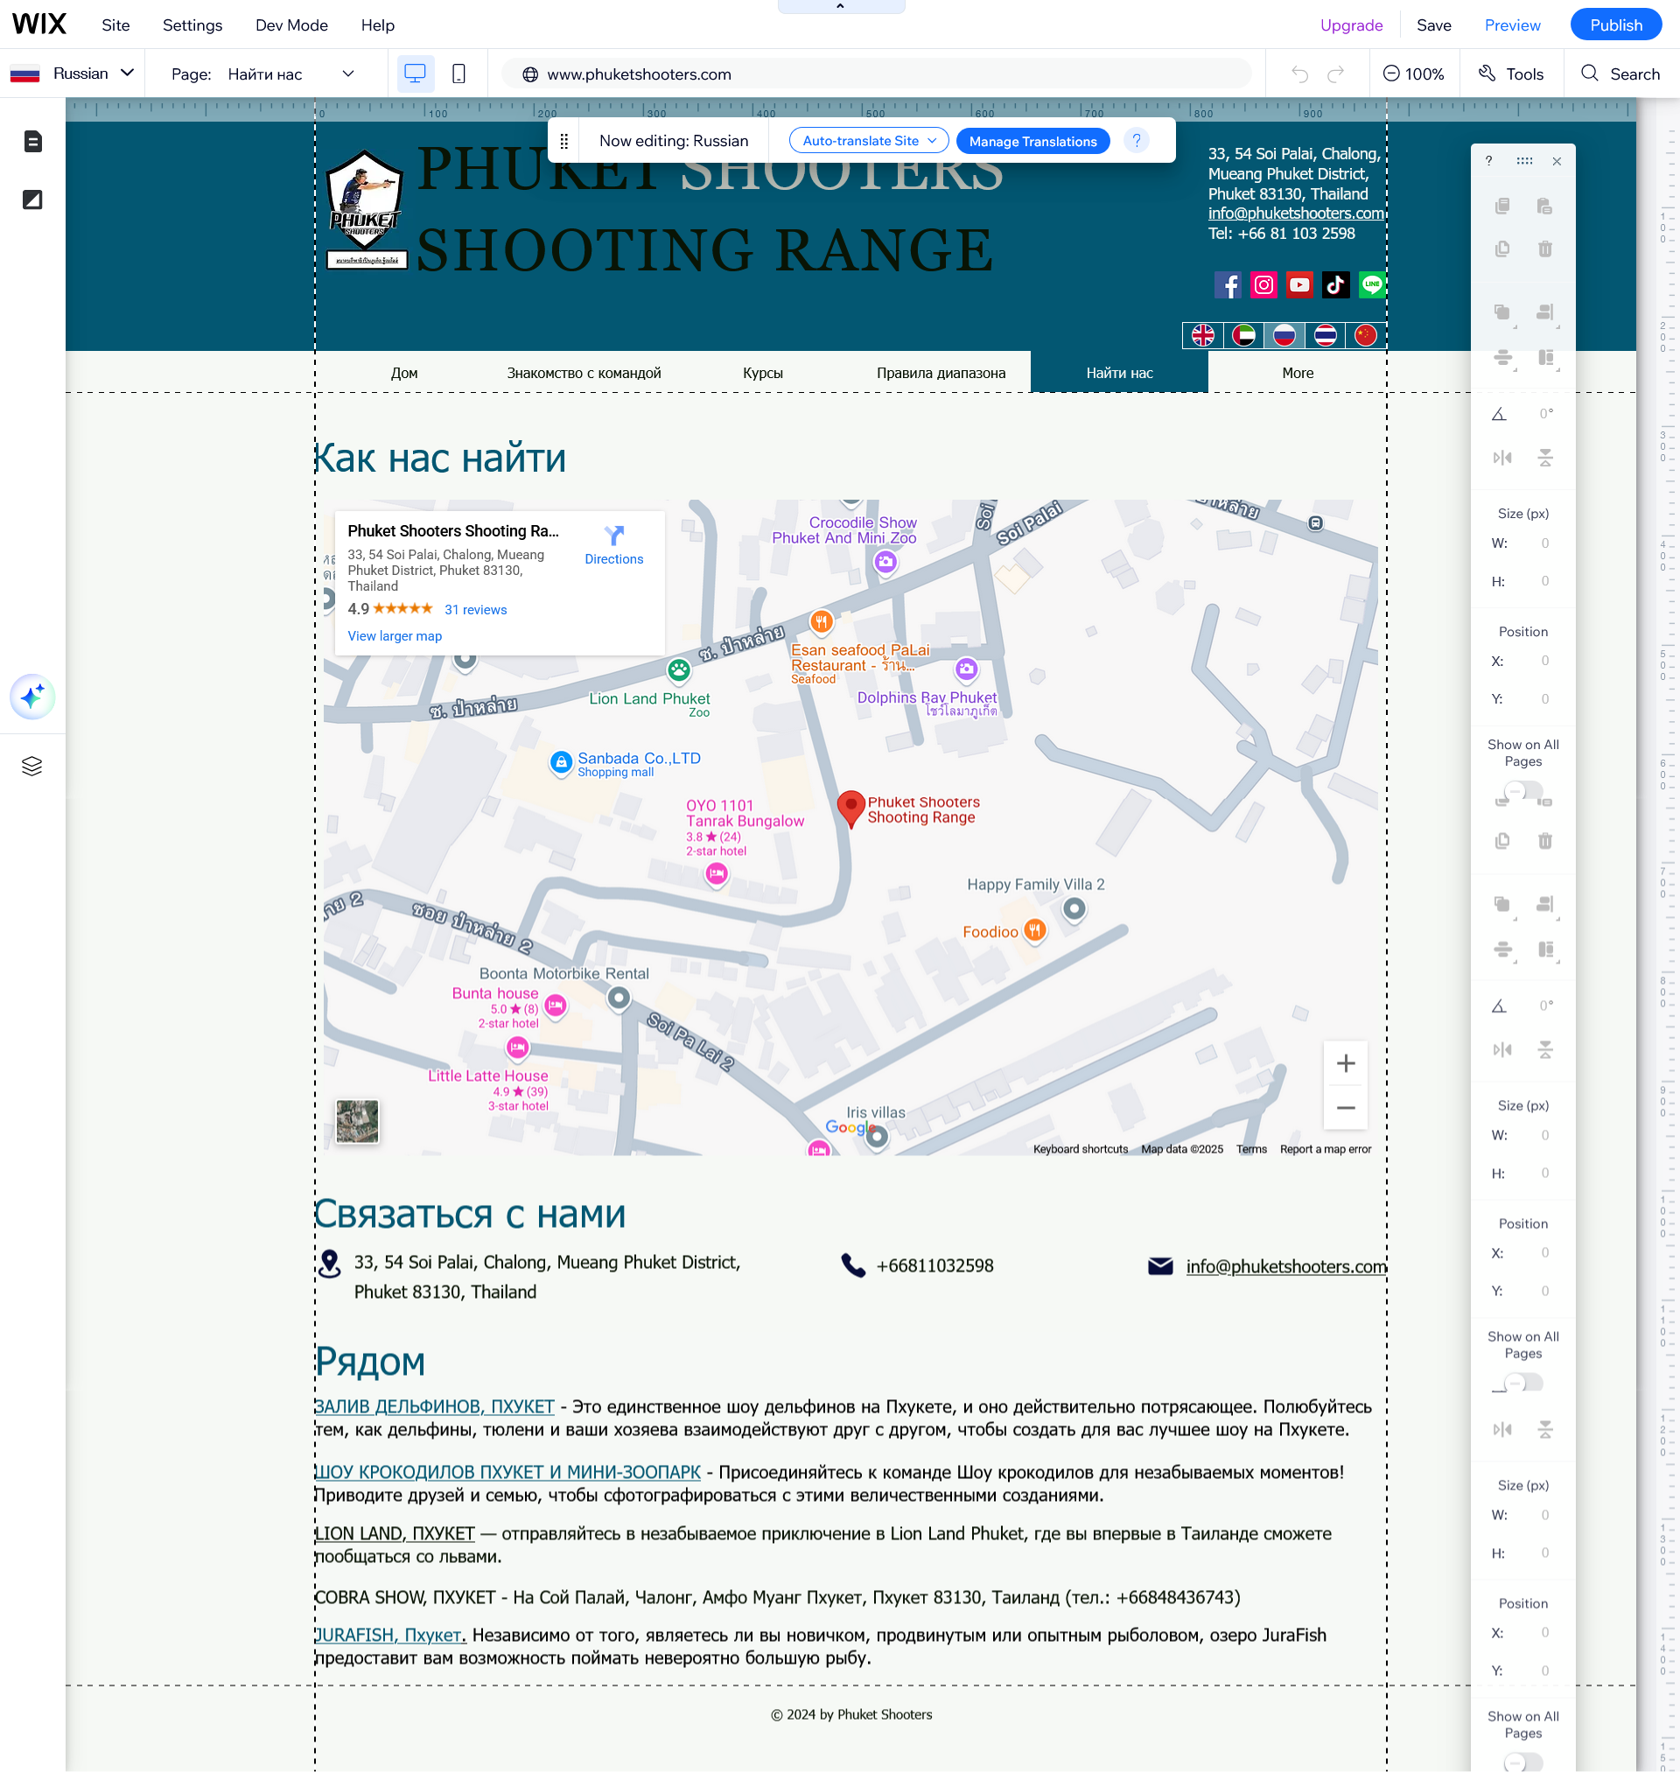Screen dimensions: 1680x1773
Task: Select the China flag language icon
Action: [1366, 335]
